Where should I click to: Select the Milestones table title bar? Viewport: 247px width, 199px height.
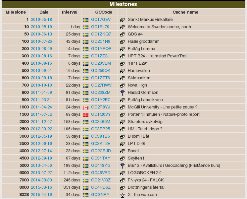[x=123, y=4]
